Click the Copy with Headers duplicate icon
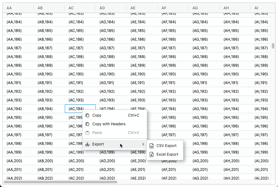 pyautogui.click(x=88, y=124)
